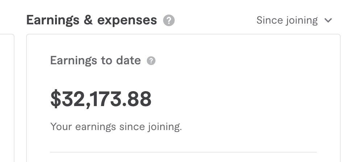Click the chevron arrow beside Since joining

coord(328,21)
